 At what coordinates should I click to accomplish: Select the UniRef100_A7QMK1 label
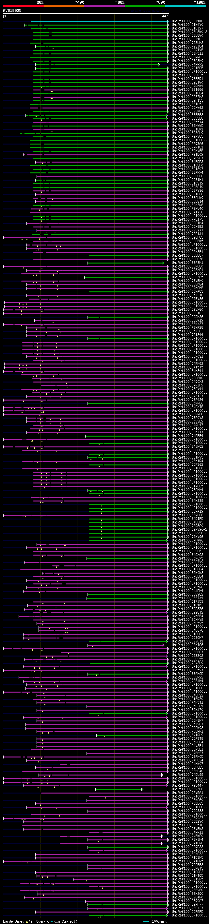(x=187, y=86)
